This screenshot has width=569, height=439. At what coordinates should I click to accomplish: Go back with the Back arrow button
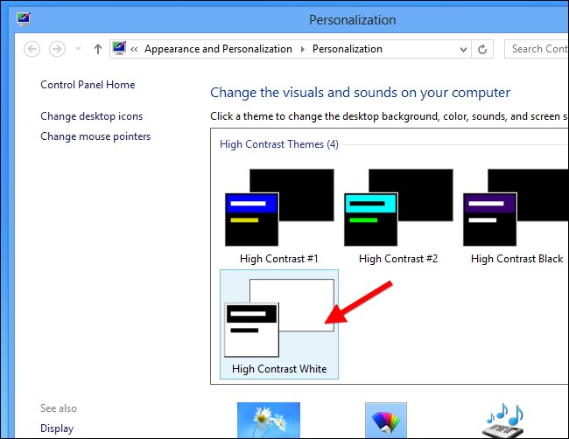(x=32, y=49)
